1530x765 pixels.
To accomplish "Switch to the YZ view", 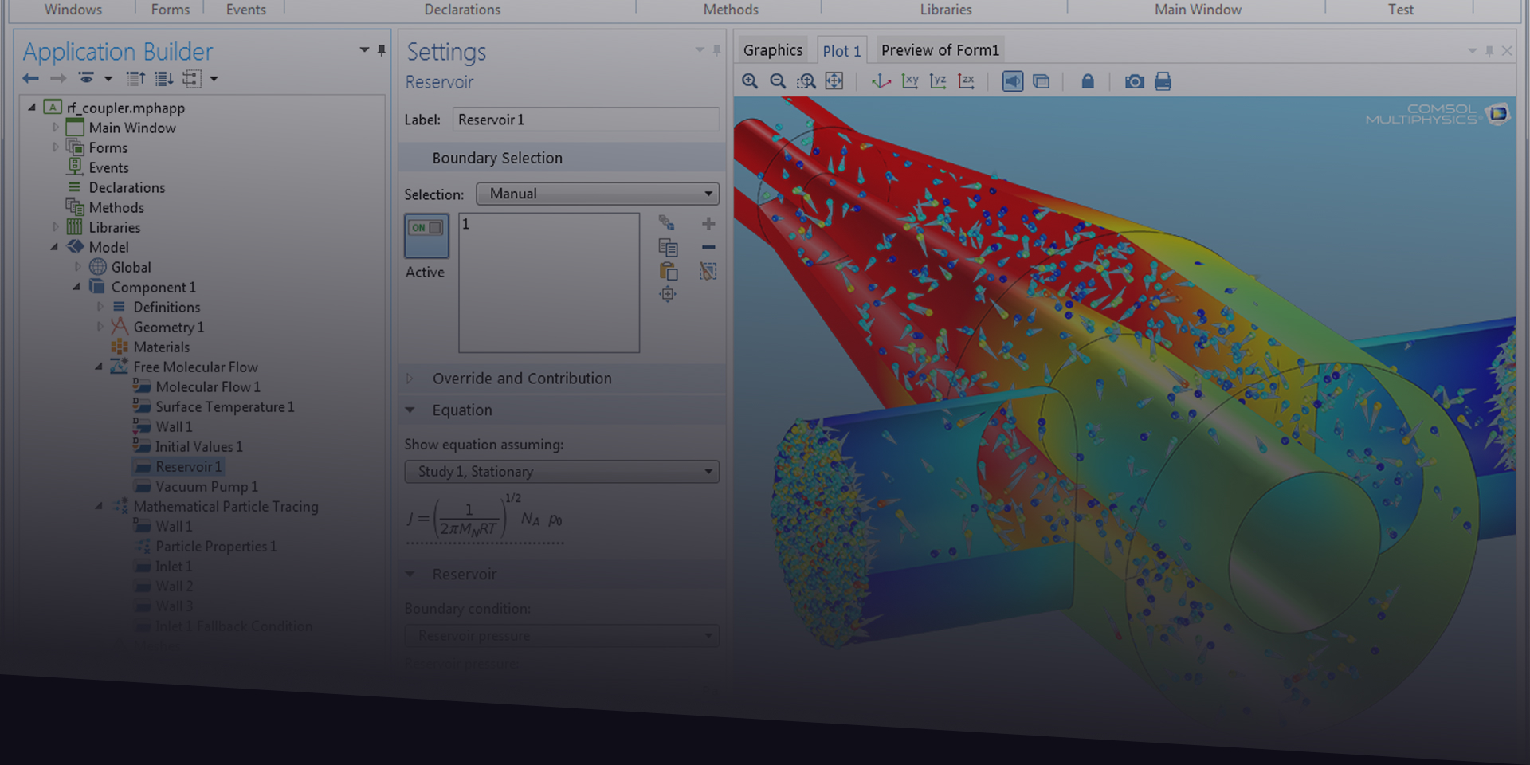I will (x=938, y=81).
